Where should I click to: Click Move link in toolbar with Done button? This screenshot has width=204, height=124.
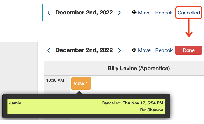coord(144,50)
